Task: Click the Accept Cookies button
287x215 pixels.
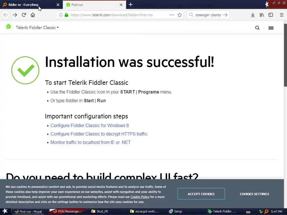Action: point(201,194)
